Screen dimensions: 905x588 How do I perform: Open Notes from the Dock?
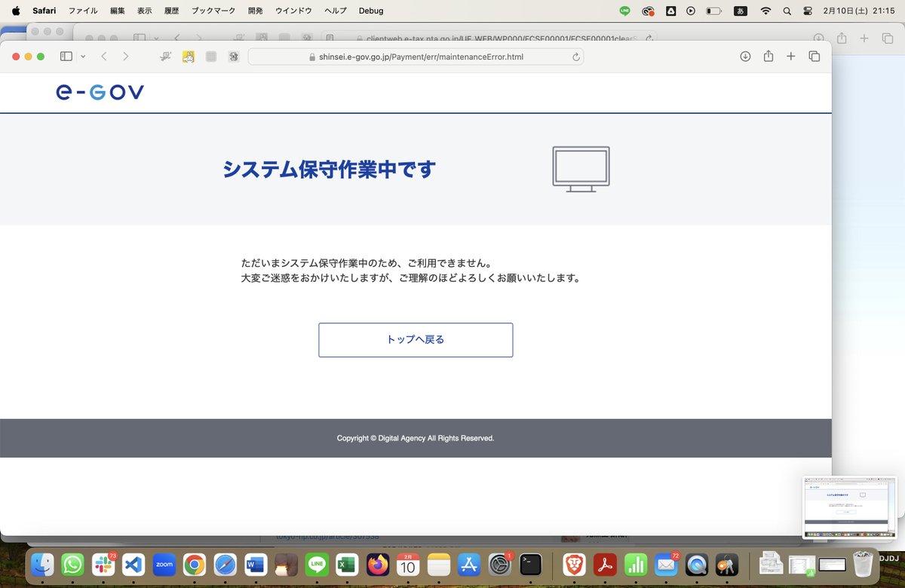439,564
